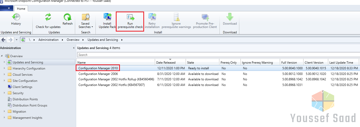Select Client Settings node
360x127 pixels.
(x=22, y=87)
